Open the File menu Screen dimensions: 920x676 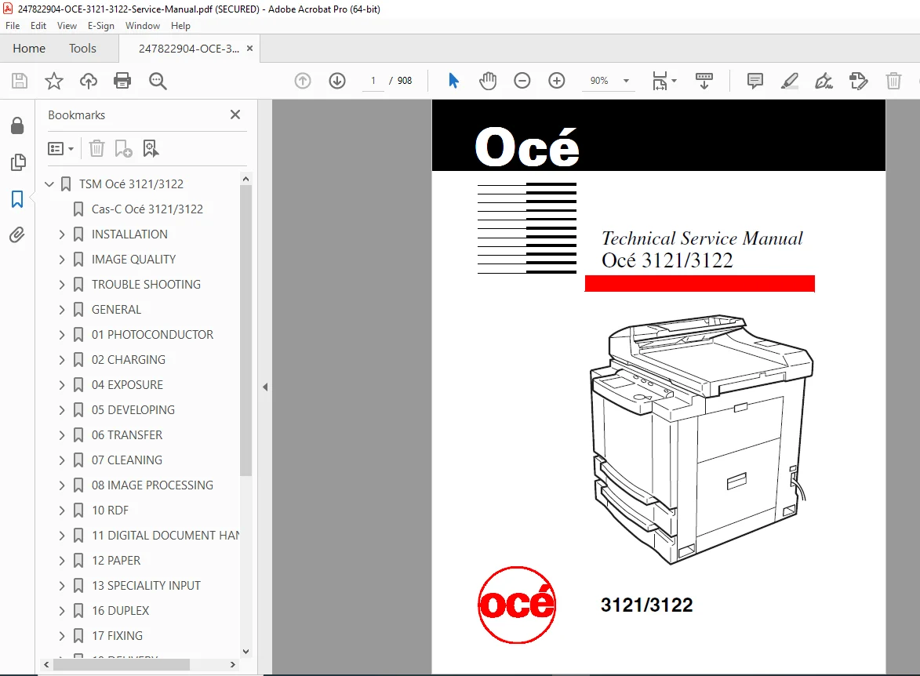(x=13, y=26)
